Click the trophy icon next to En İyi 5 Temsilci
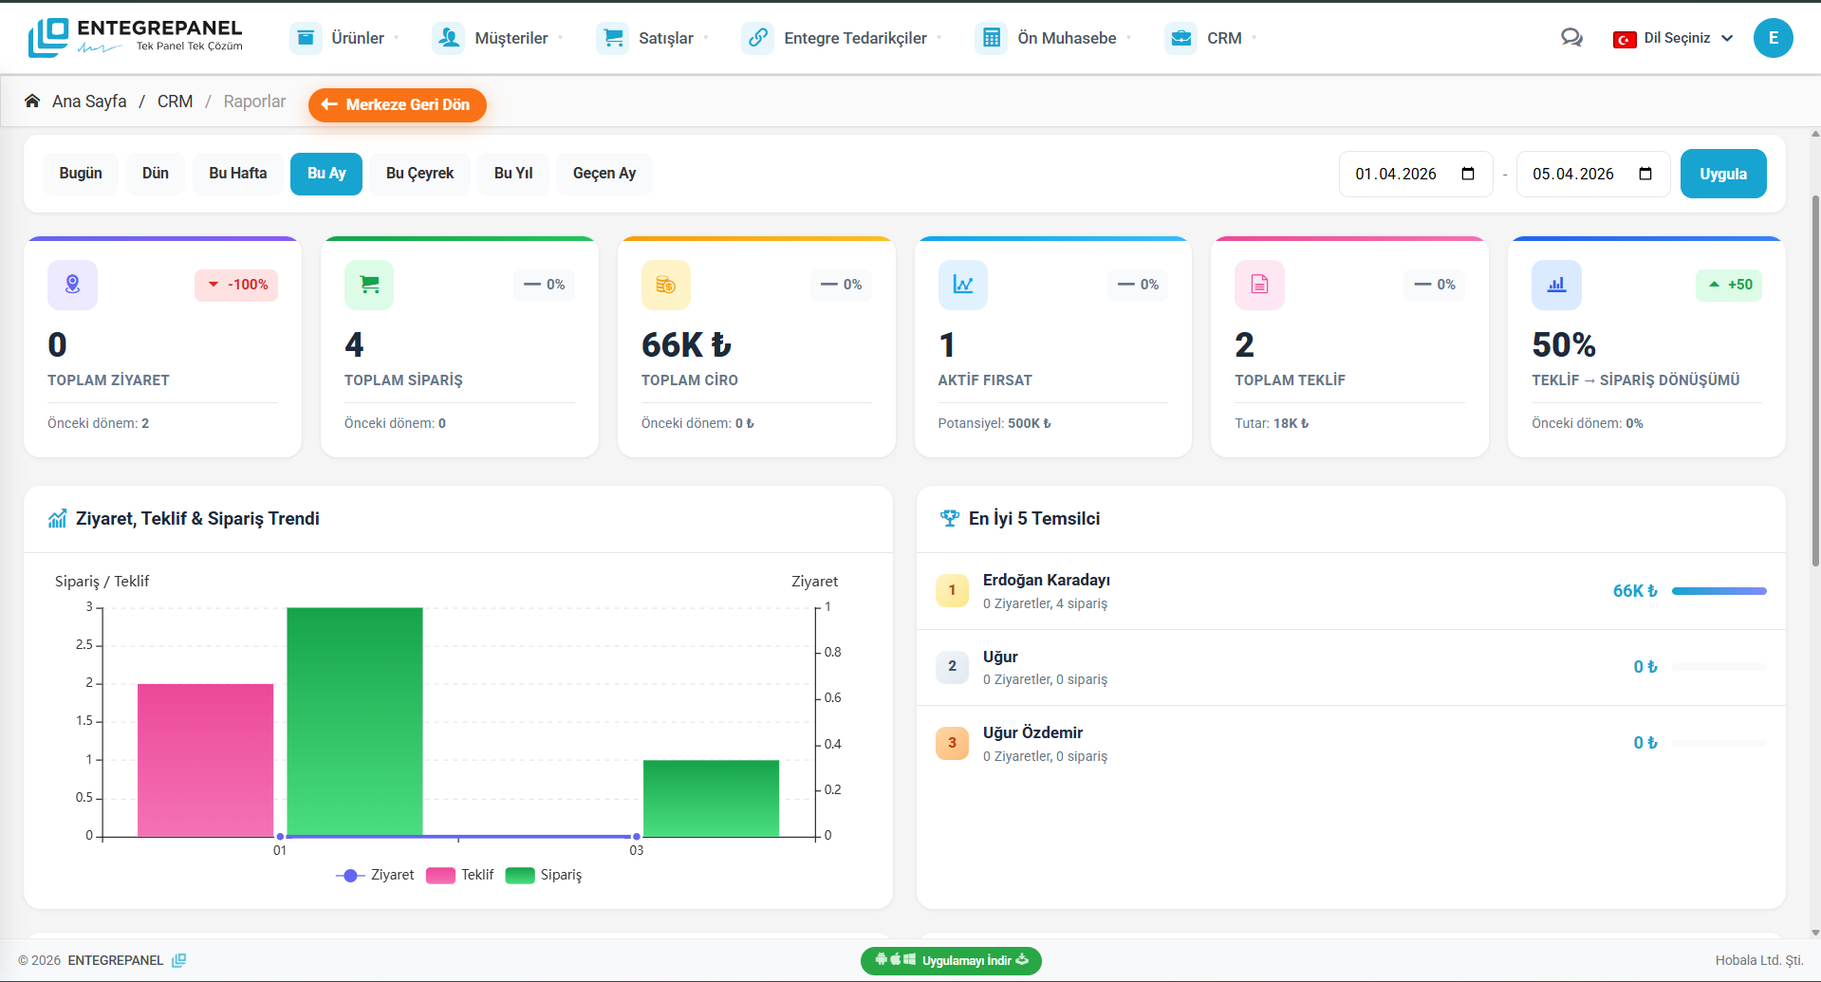The width and height of the screenshot is (1821, 982). [x=950, y=518]
